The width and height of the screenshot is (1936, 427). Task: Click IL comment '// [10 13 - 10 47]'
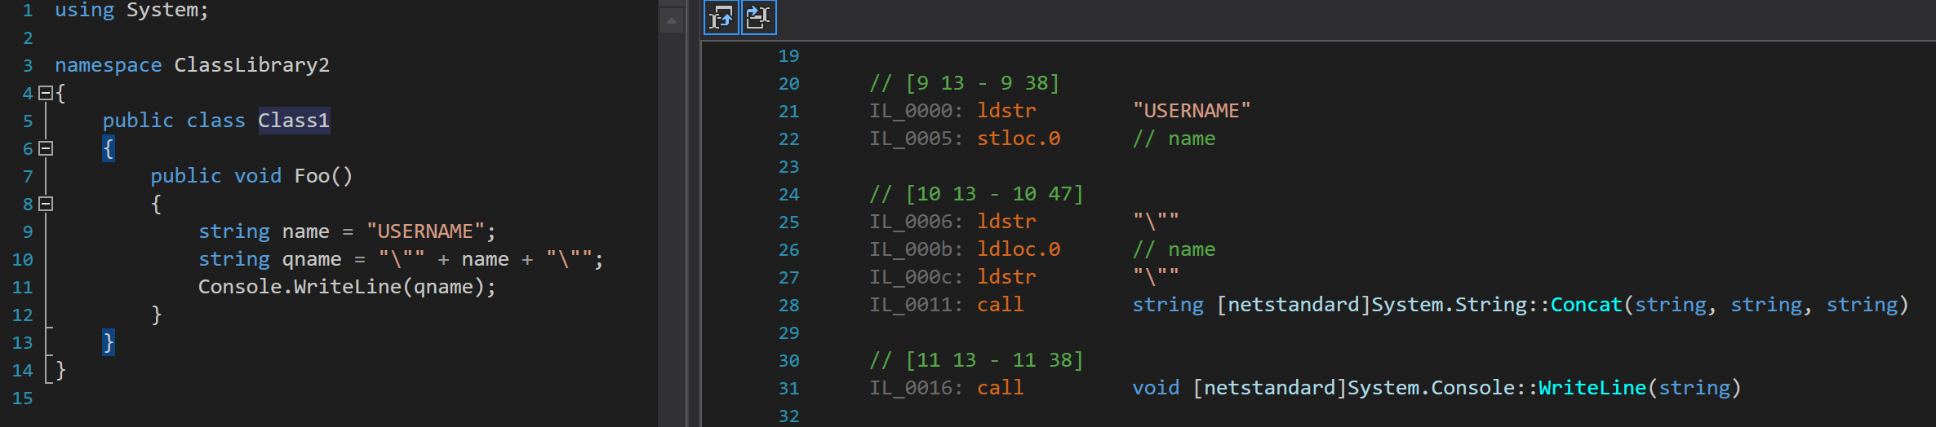[977, 194]
